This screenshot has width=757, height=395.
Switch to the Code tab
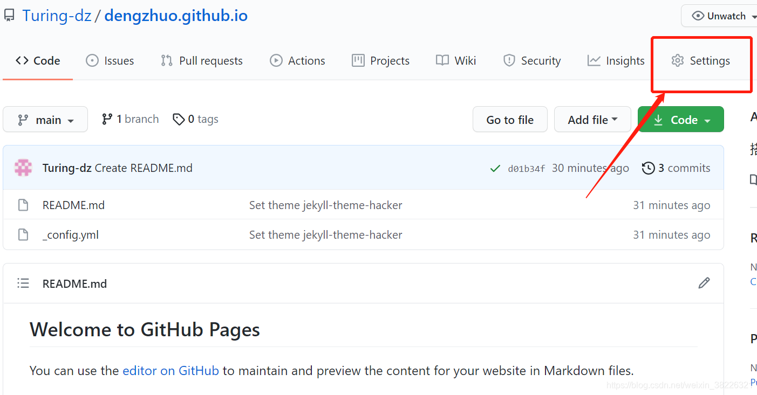click(38, 61)
